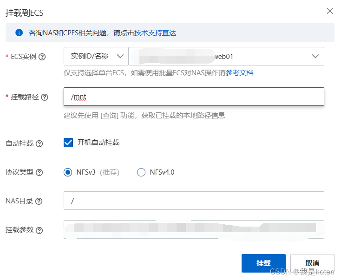The width and height of the screenshot is (341, 280).
Task: Close the 挂载到ECS dialog
Action: point(330,11)
